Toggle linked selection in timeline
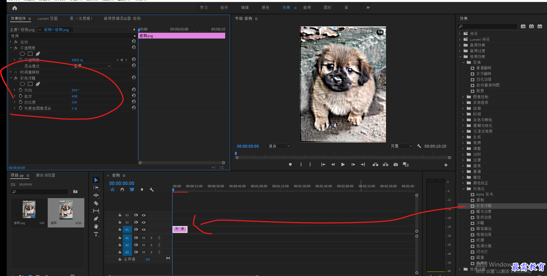 point(132,190)
